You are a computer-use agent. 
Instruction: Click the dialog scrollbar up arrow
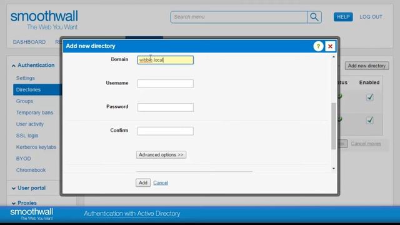(x=333, y=57)
